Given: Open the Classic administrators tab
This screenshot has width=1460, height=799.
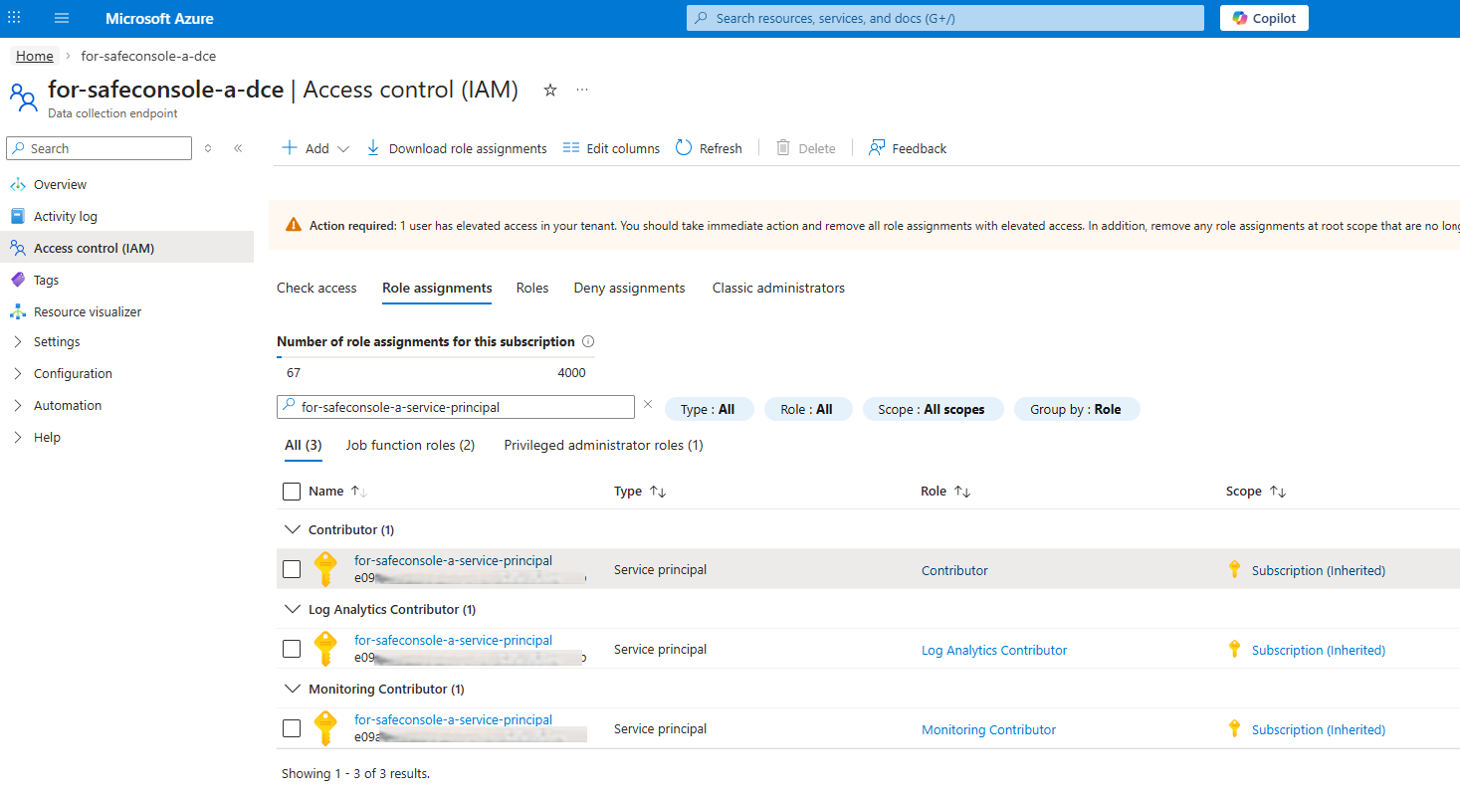Looking at the screenshot, I should 778,288.
